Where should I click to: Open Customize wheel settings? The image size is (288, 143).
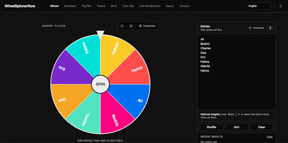point(147,26)
